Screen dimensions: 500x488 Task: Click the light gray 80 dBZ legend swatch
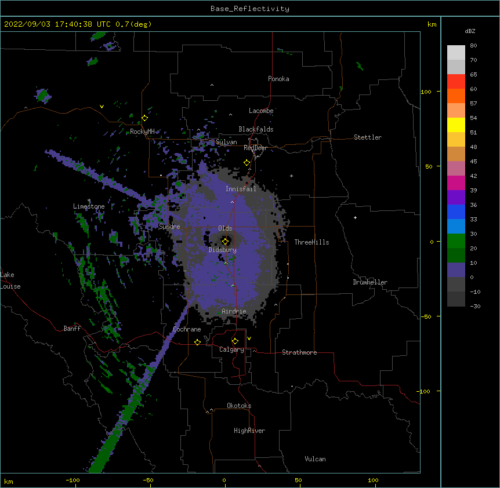click(456, 53)
